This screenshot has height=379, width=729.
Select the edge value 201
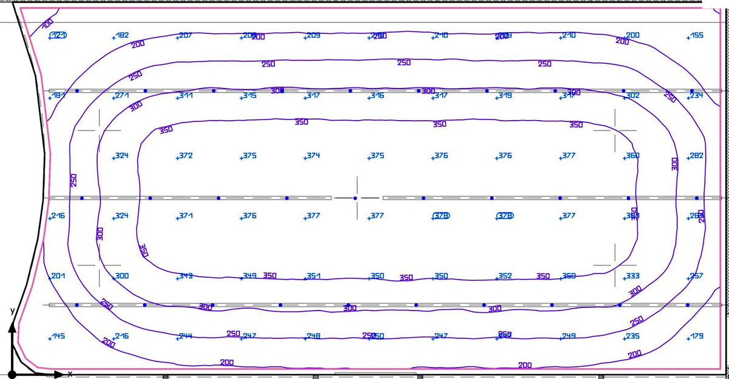click(58, 276)
